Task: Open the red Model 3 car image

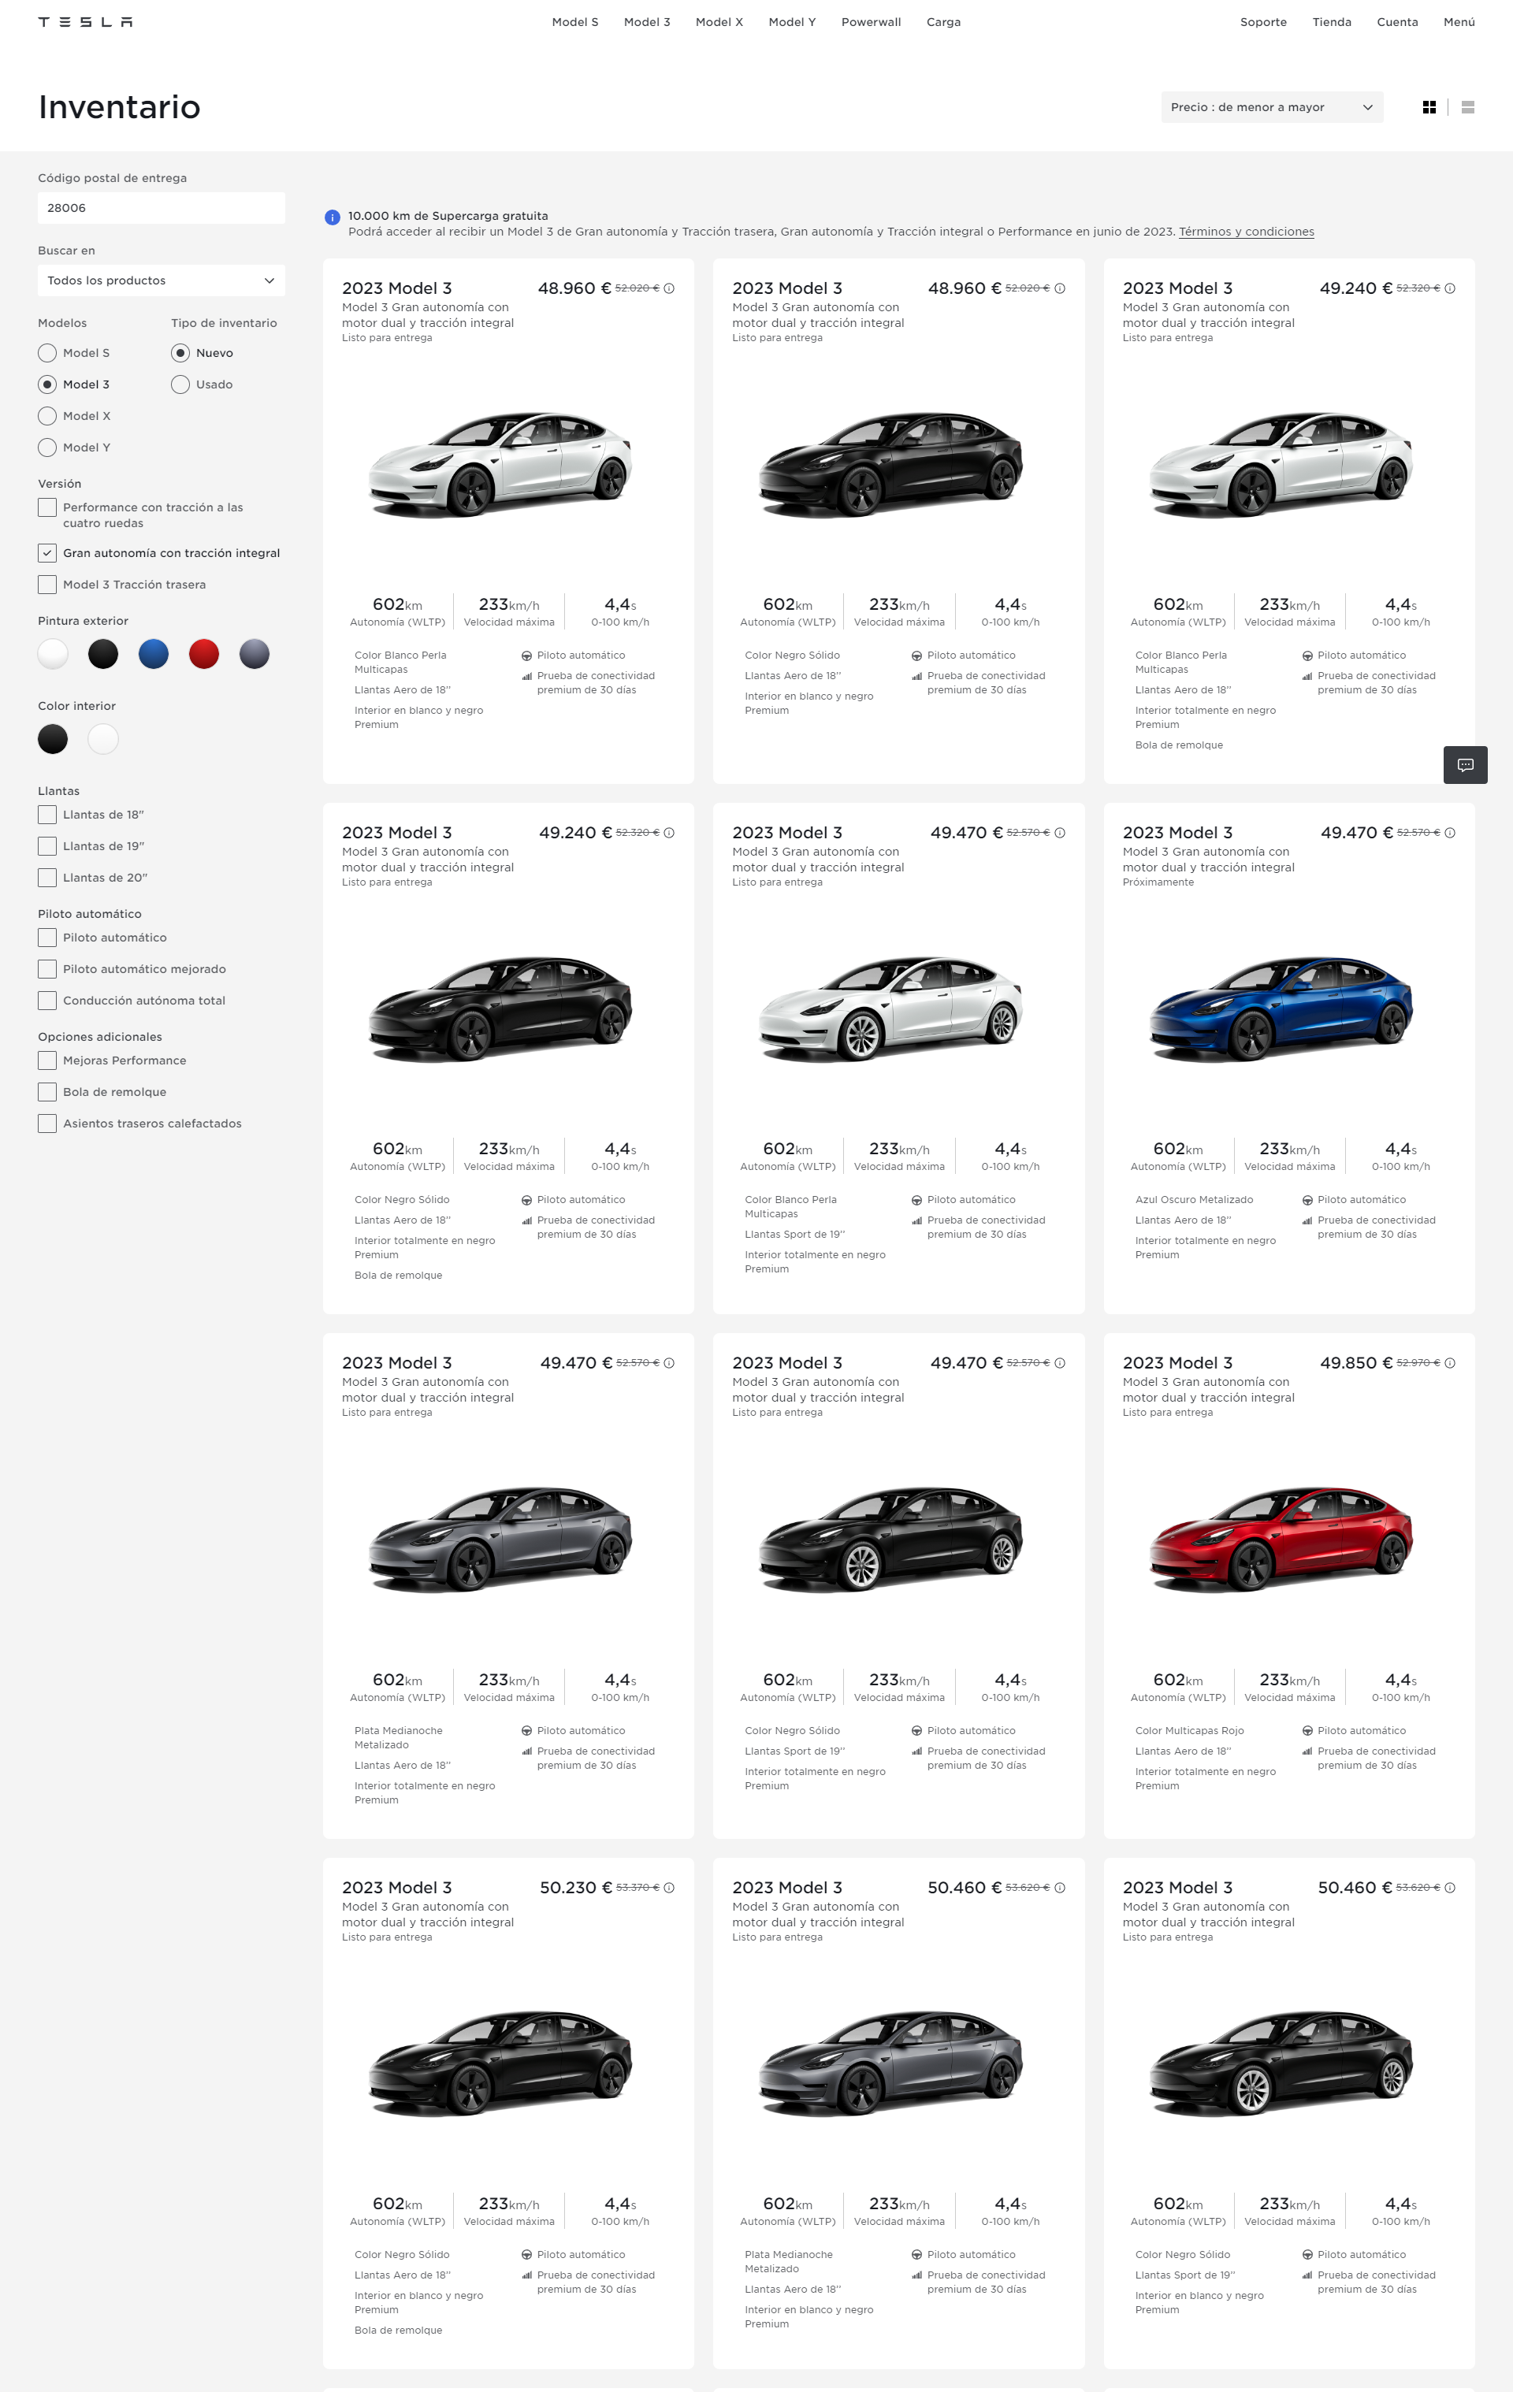Action: tap(1281, 1539)
